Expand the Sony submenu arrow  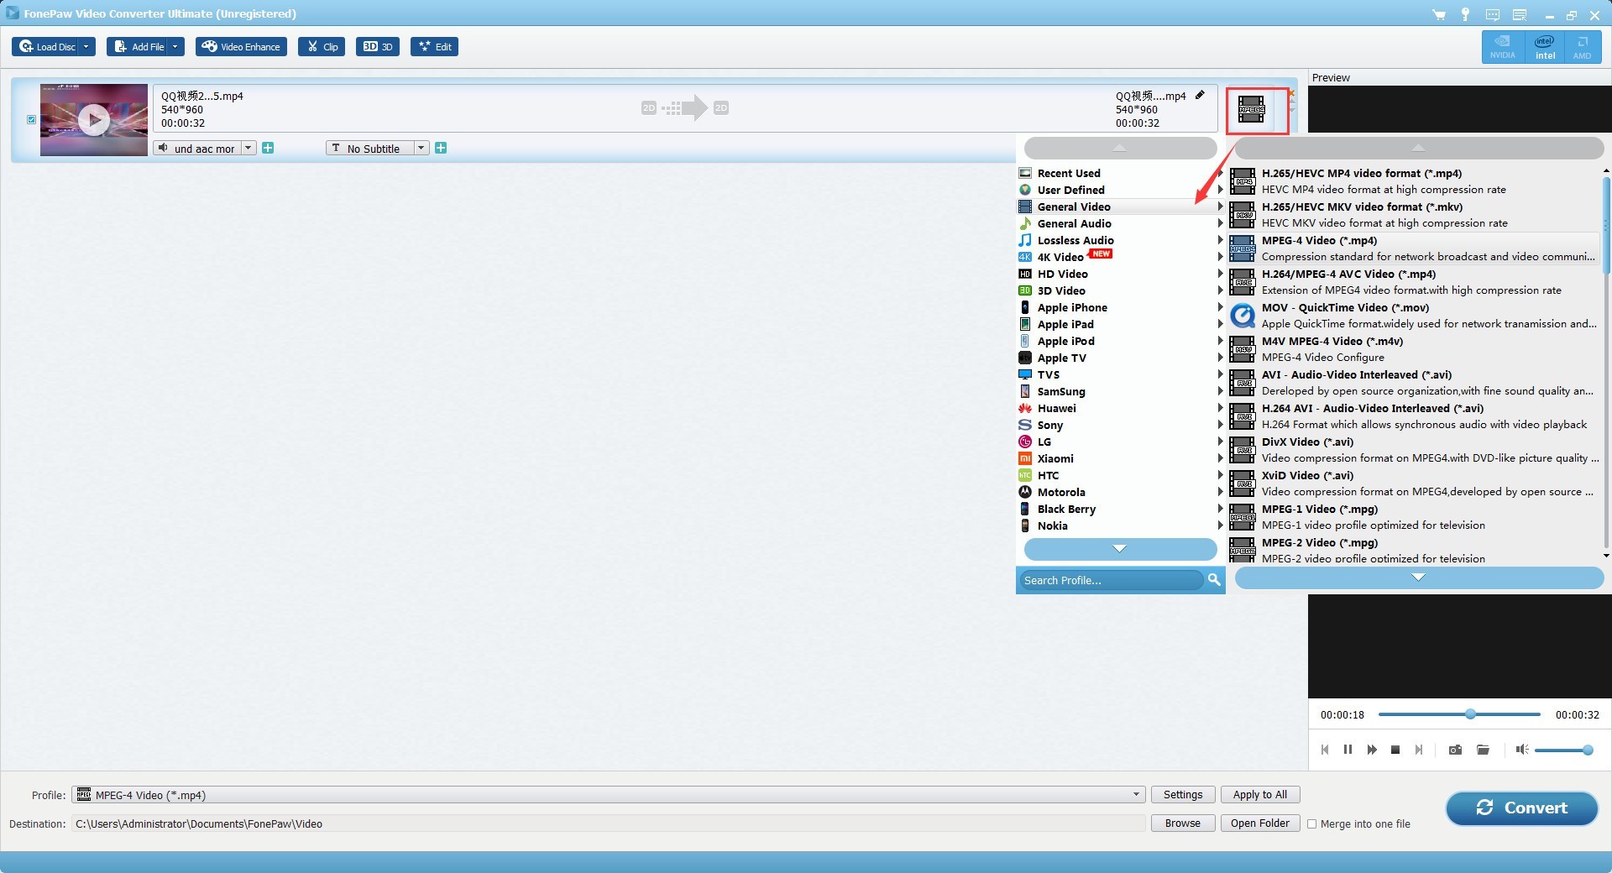pyautogui.click(x=1220, y=425)
